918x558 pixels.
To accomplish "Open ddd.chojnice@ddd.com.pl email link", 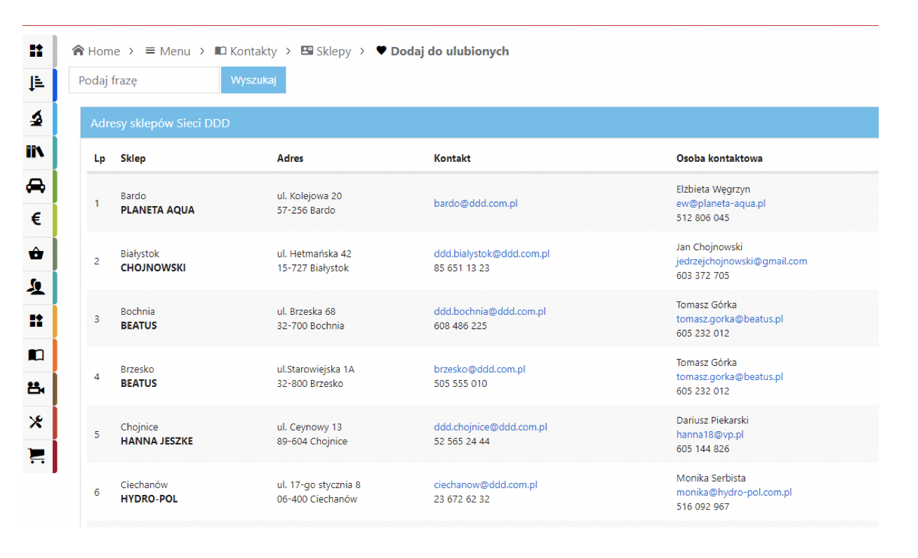I will [491, 427].
